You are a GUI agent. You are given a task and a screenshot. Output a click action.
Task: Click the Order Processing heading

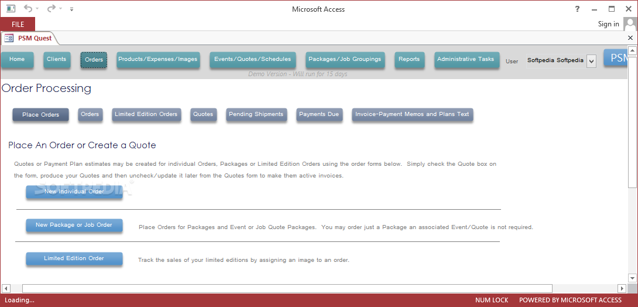(46, 88)
